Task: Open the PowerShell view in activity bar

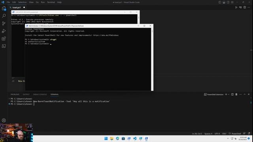Action: click(x=4, y=46)
